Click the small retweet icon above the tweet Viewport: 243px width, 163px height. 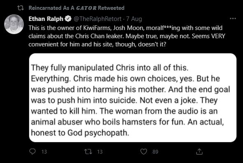click(x=21, y=8)
